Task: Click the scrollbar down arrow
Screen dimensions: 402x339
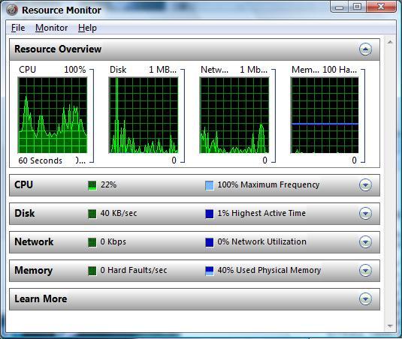Action: [x=390, y=325]
